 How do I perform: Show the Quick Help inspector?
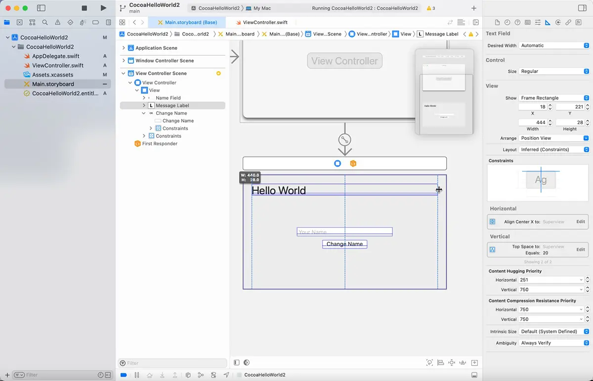pyautogui.click(x=517, y=22)
